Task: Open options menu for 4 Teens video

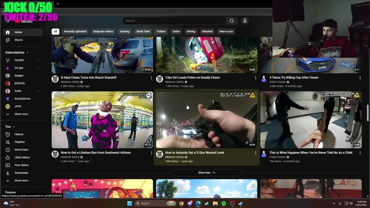Action: (360, 78)
